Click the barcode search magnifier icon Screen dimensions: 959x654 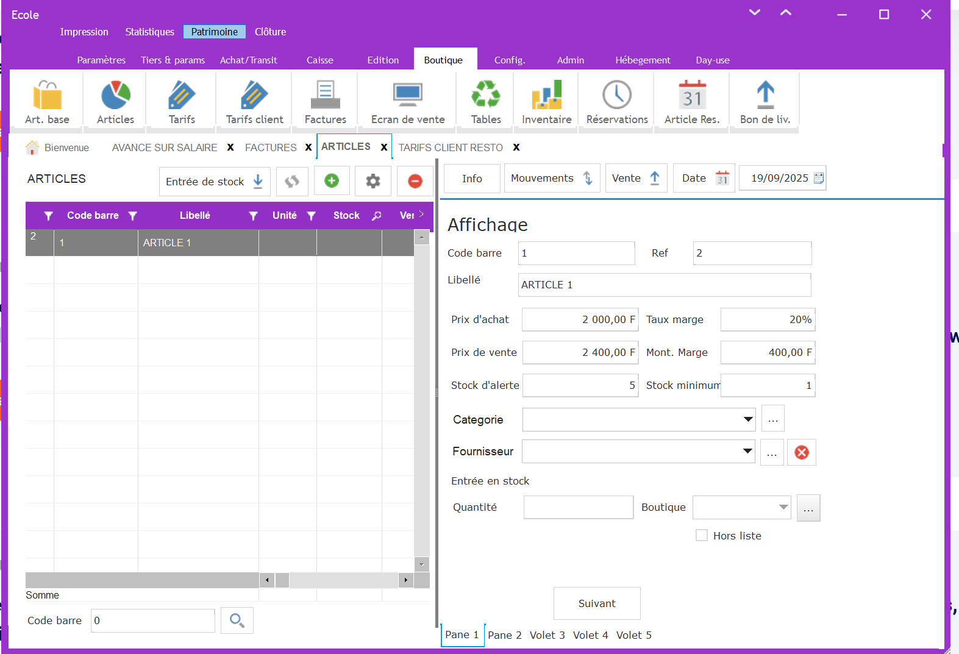pos(237,620)
